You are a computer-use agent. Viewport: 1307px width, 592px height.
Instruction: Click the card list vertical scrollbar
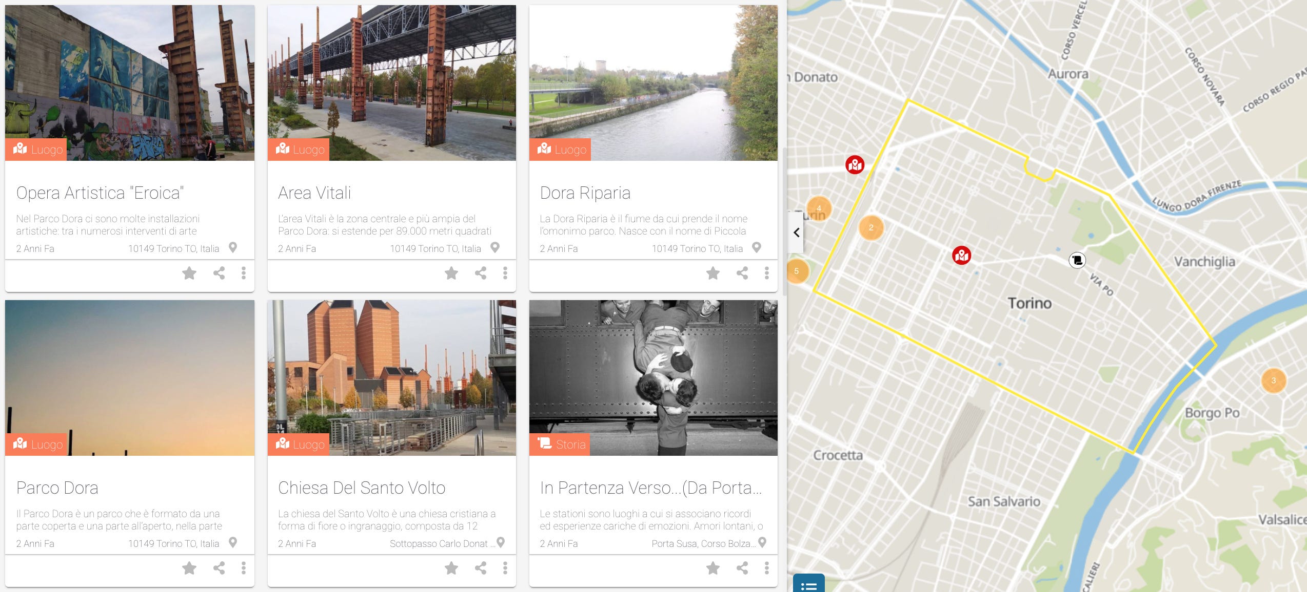coord(783,220)
